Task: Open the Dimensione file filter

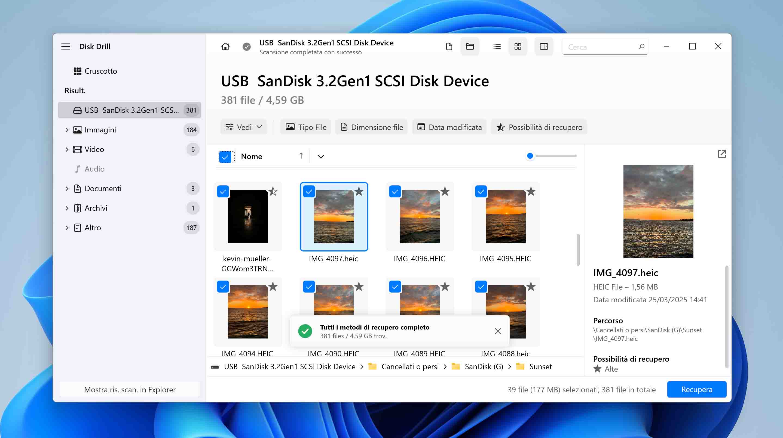Action: (371, 127)
